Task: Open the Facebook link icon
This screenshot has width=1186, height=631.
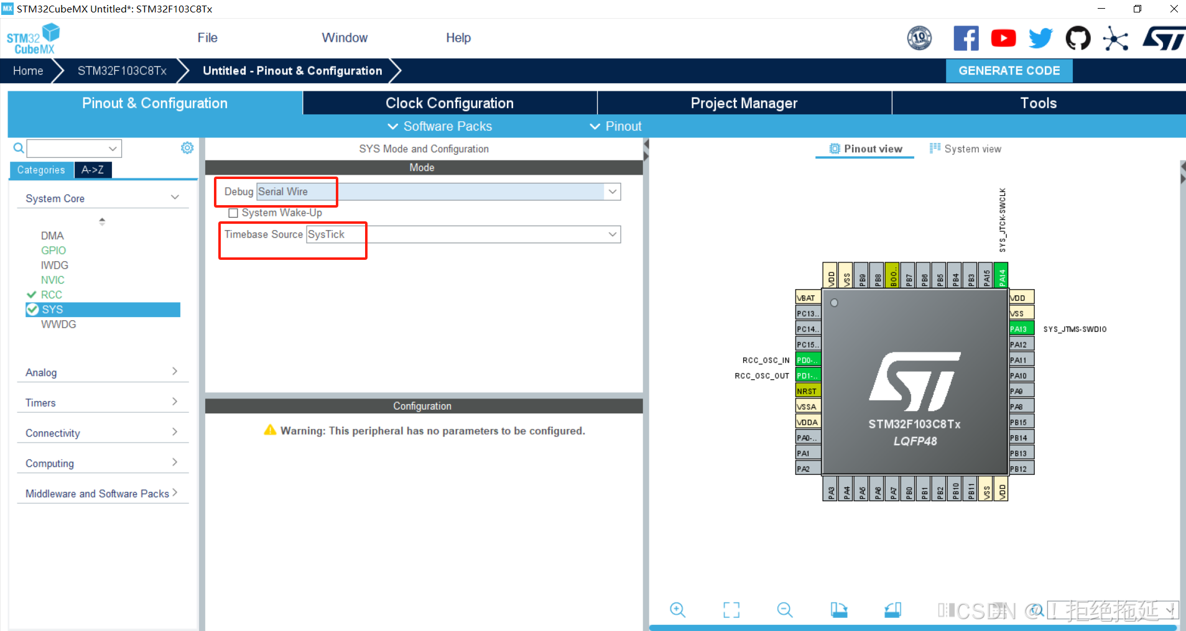Action: 966,39
